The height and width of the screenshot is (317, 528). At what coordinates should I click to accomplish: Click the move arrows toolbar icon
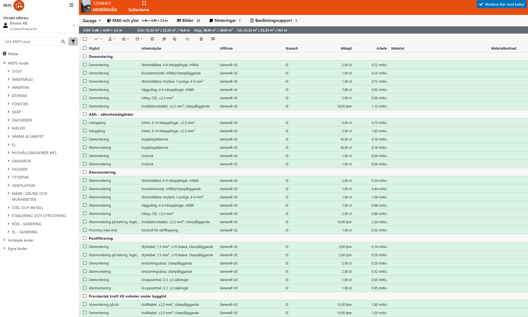coord(187,39)
